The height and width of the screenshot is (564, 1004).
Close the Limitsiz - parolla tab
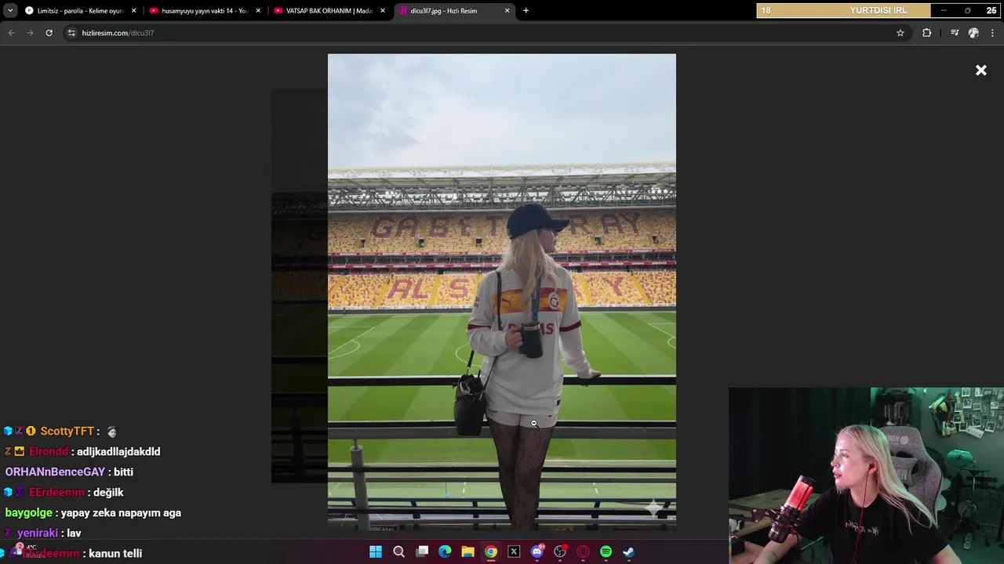point(133,11)
